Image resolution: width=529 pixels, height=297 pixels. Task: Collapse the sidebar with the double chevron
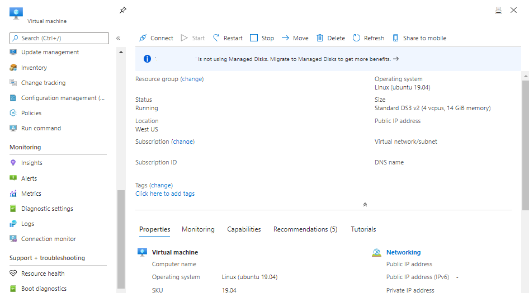click(119, 38)
